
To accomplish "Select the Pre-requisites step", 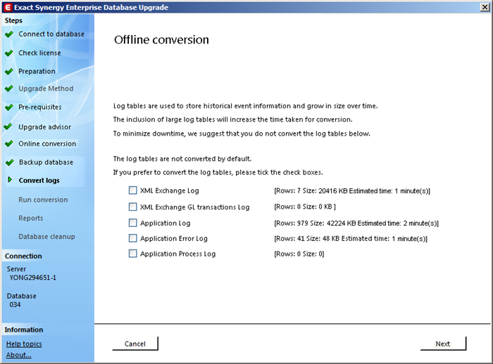I will pos(40,108).
